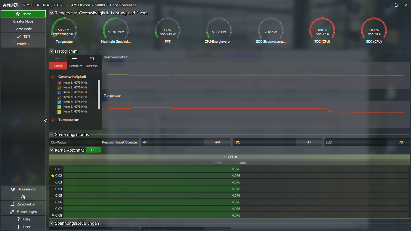Image resolution: width=411 pixels, height=231 pixels.
Task: Click the C 03 core row label
Action: pos(59,182)
